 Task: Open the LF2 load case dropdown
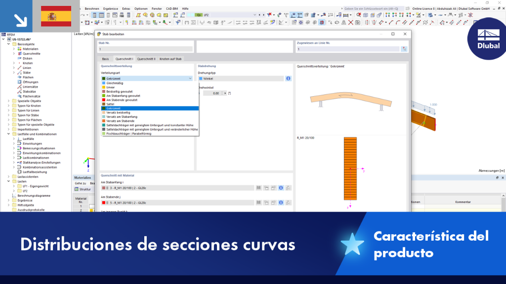254,15
